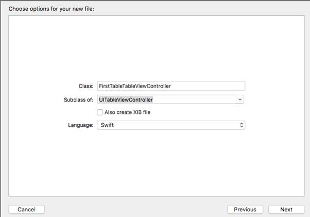Screen dimensions: 310x217
Task: Click the Swift language value
Action: tap(108, 125)
